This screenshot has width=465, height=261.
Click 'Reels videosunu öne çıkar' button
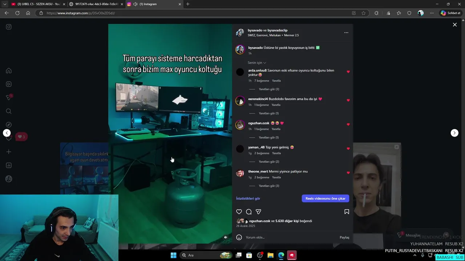(x=325, y=199)
